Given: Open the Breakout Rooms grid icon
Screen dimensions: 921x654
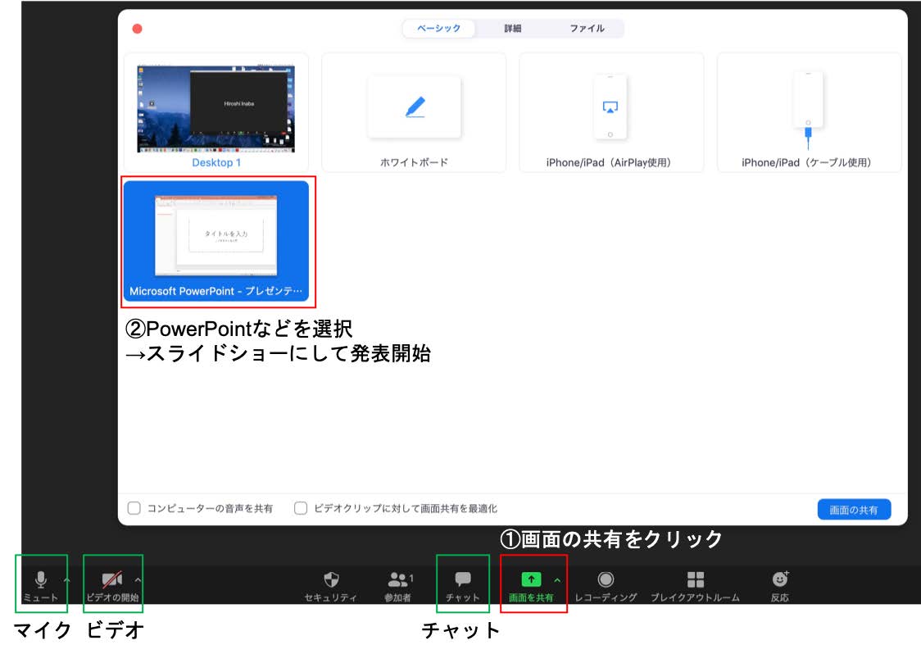Looking at the screenshot, I should pyautogui.click(x=696, y=579).
